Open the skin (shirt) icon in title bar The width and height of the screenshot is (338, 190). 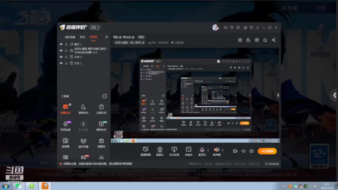(x=251, y=27)
